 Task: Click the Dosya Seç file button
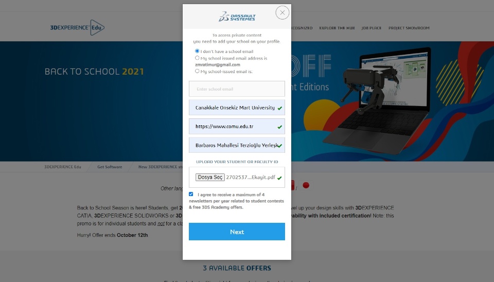(x=210, y=177)
